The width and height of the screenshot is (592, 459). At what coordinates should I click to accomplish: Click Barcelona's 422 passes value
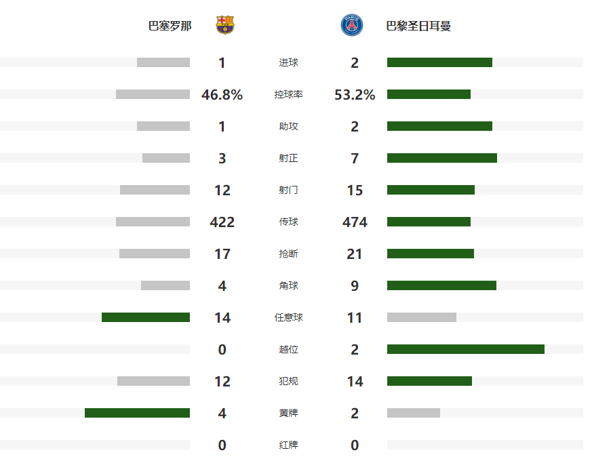click(222, 222)
